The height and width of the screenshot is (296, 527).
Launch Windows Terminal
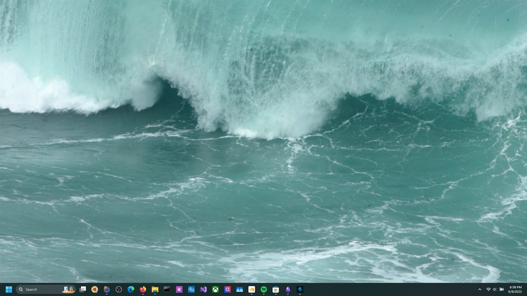click(x=167, y=289)
